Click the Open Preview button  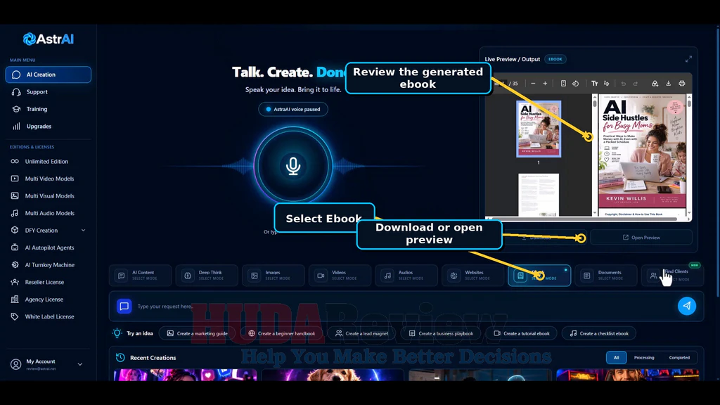coord(641,238)
